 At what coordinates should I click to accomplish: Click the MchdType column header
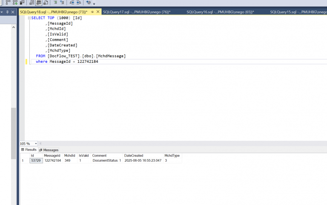pyautogui.click(x=172, y=155)
